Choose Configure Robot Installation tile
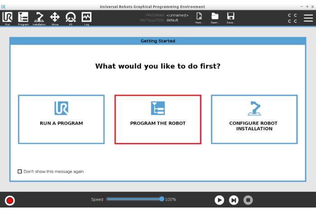316x212 pixels. pyautogui.click(x=254, y=119)
